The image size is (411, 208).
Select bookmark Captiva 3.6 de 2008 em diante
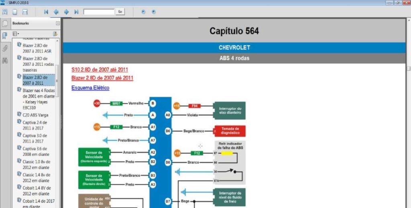[36, 151]
